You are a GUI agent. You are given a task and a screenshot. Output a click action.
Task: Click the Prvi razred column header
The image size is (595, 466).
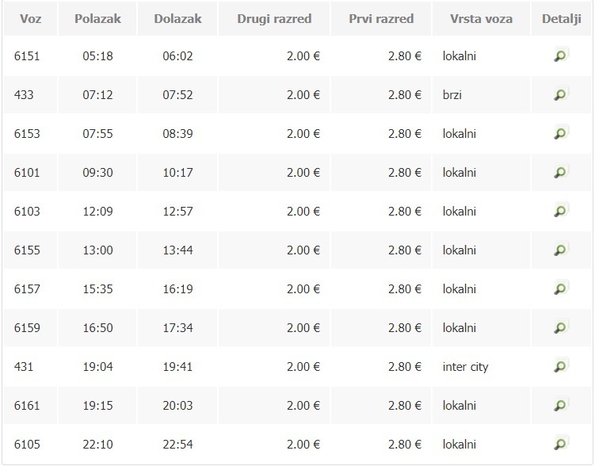pos(381,18)
